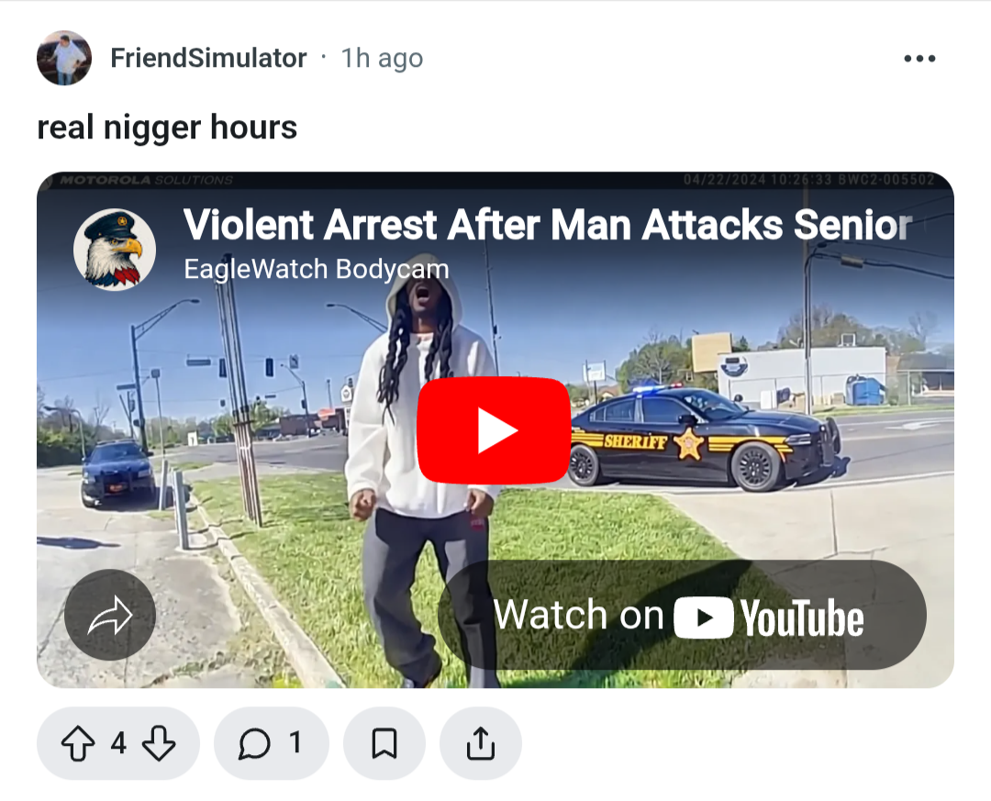Open comments via the speech bubble icon
This screenshot has height=801, width=991.
point(254,743)
